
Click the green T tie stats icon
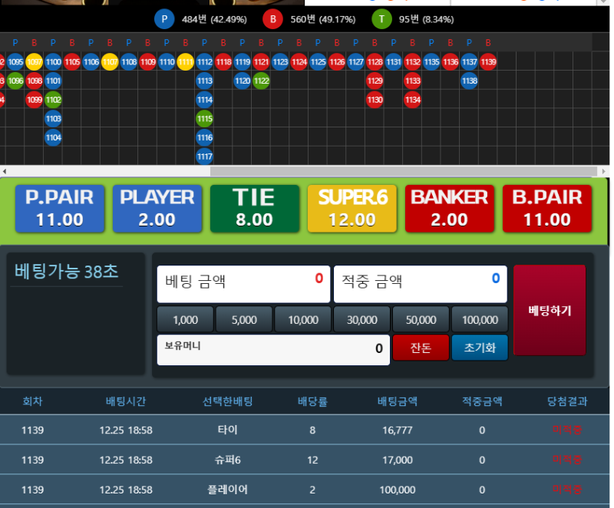click(381, 19)
